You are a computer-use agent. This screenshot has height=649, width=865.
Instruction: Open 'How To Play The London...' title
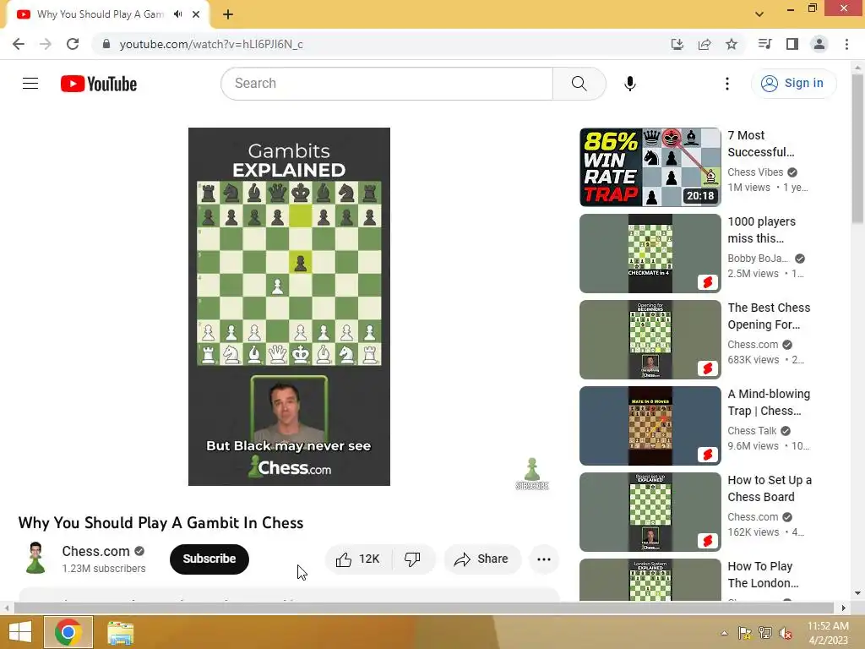pyautogui.click(x=763, y=575)
